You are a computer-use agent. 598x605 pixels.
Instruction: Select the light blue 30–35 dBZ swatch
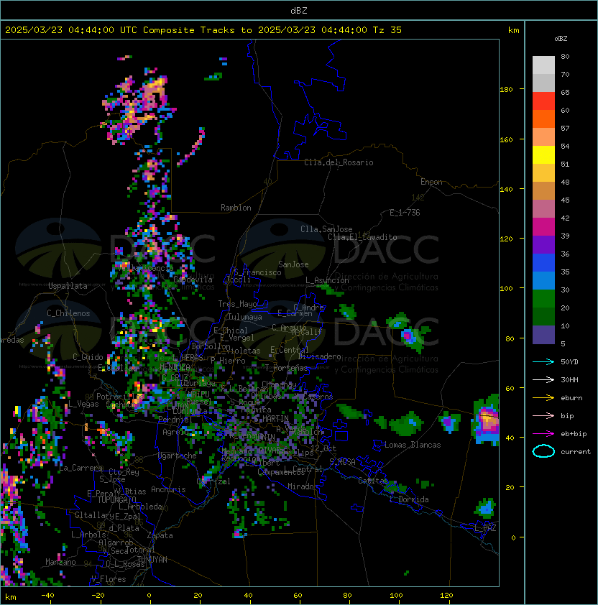click(543, 280)
